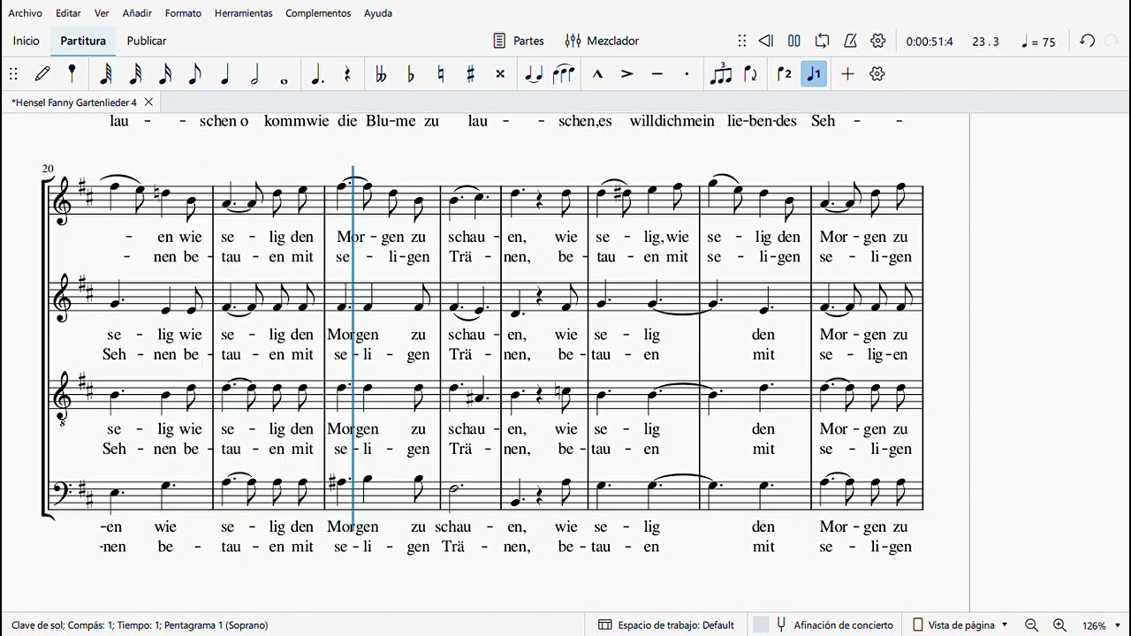The image size is (1131, 636).
Task: Select the quarter note duration
Action: pyautogui.click(x=224, y=74)
